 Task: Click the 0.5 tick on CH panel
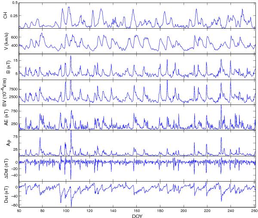15,3
